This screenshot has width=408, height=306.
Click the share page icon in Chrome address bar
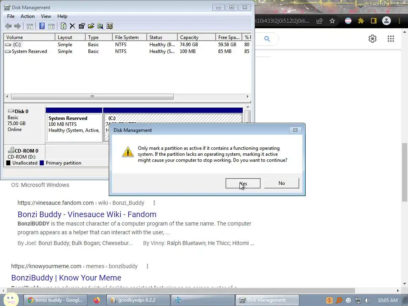point(320,21)
